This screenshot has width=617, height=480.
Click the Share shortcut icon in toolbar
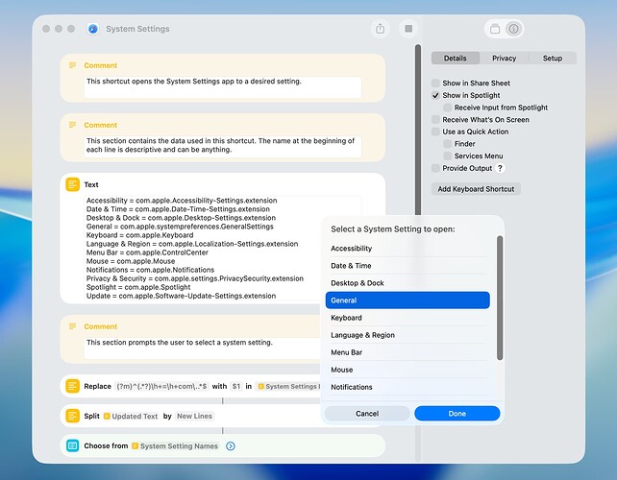[380, 29]
